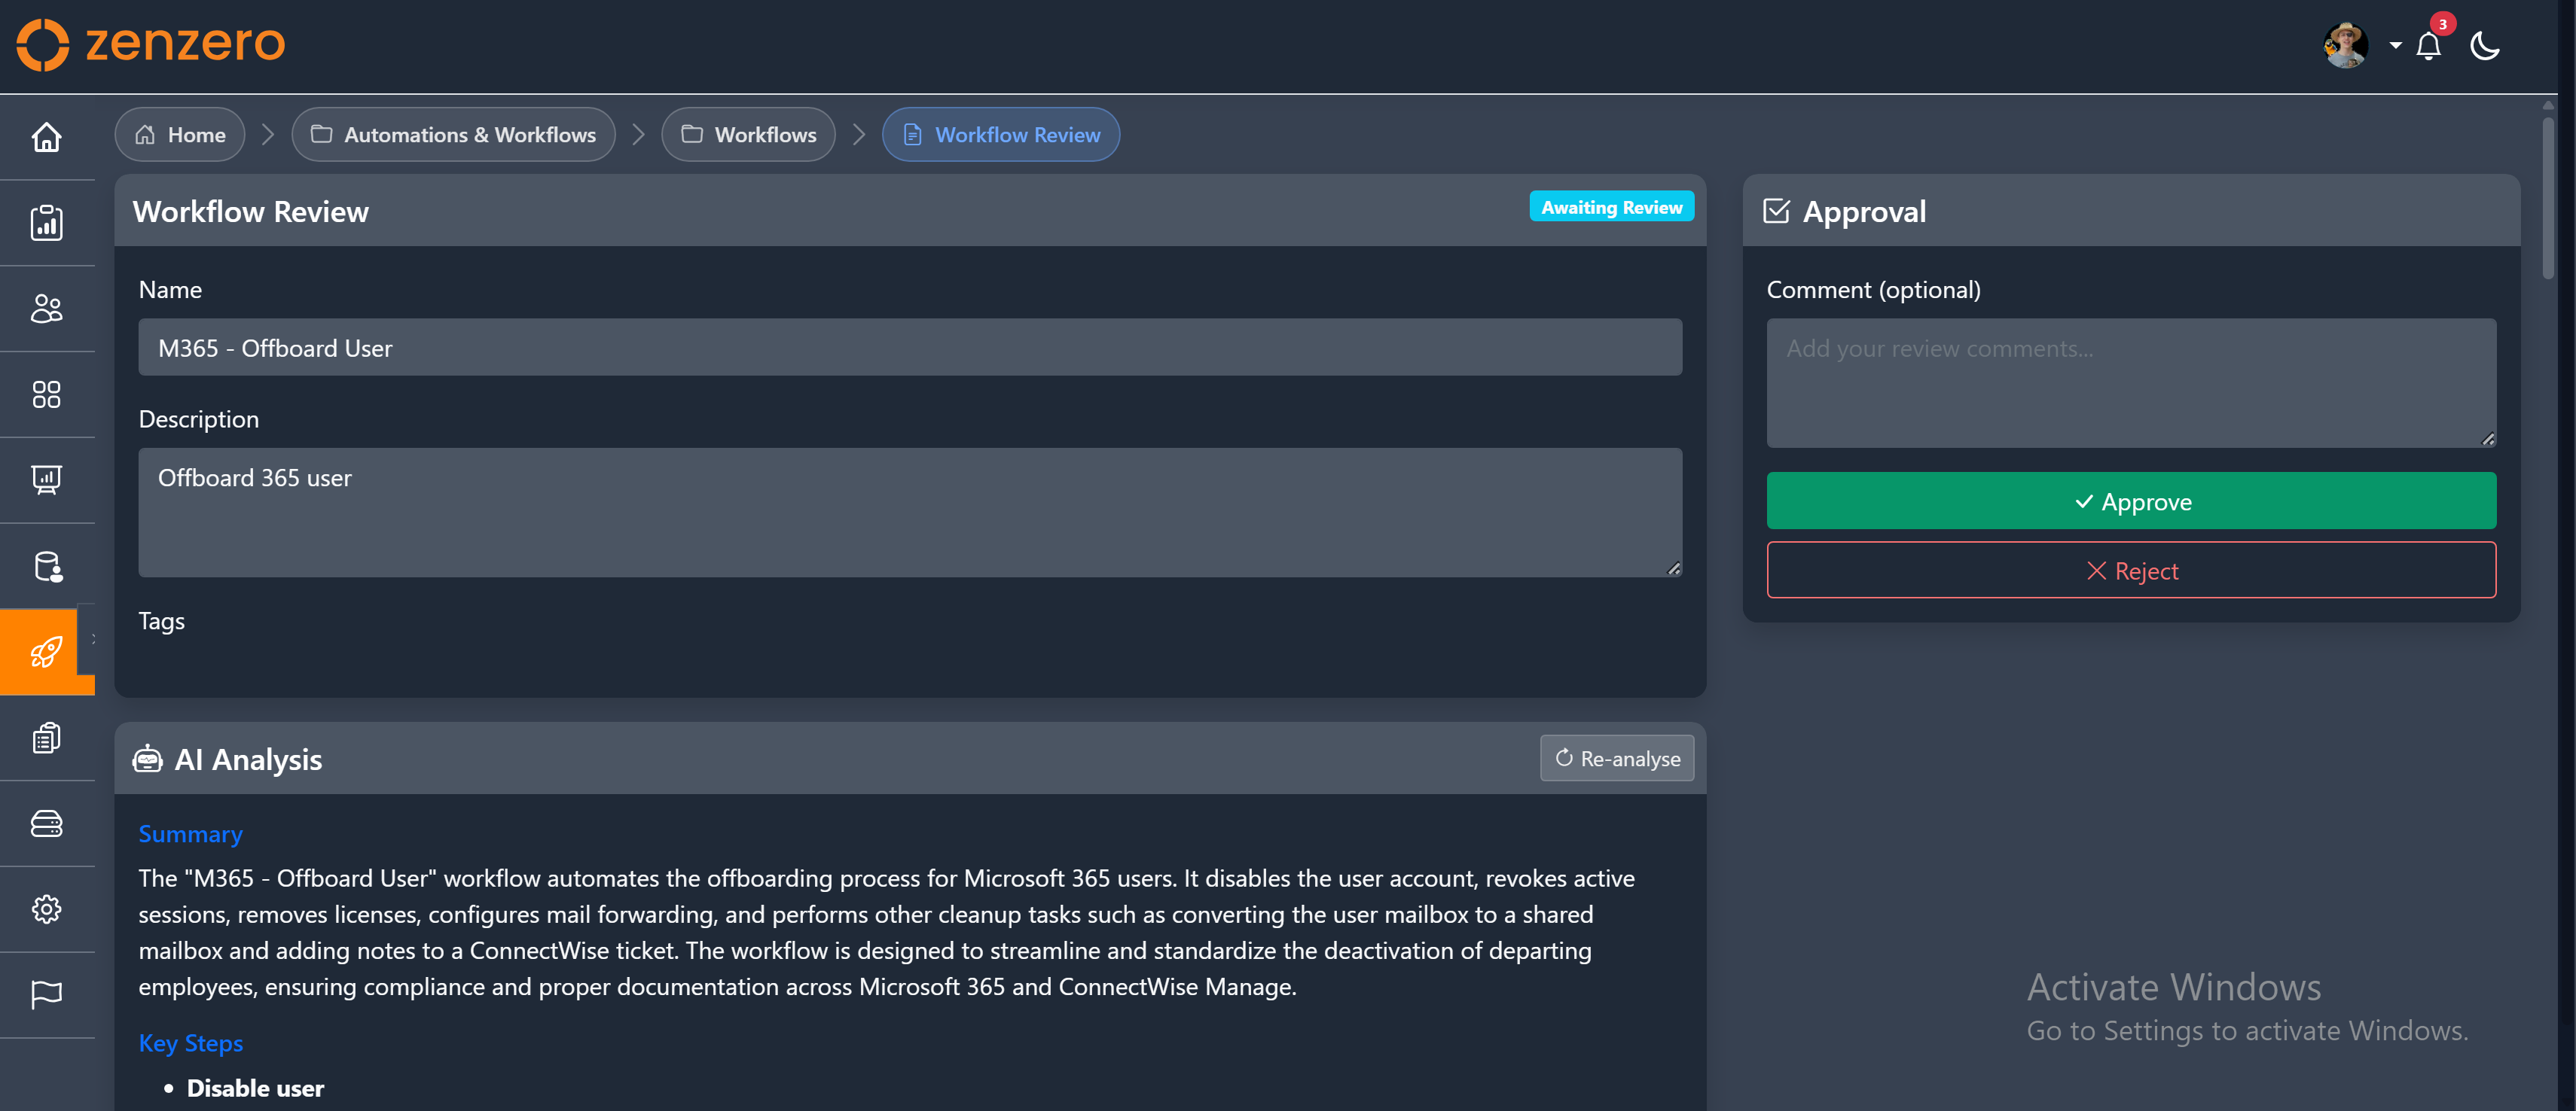Viewport: 2576px width, 1111px height.
Task: Open the Home sidebar icon
Action: [x=47, y=137]
